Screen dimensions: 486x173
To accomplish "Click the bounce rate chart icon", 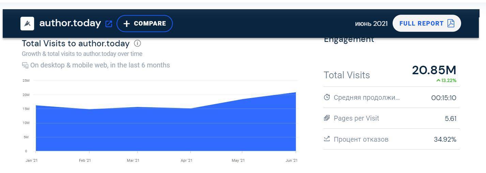I will pos(327,139).
